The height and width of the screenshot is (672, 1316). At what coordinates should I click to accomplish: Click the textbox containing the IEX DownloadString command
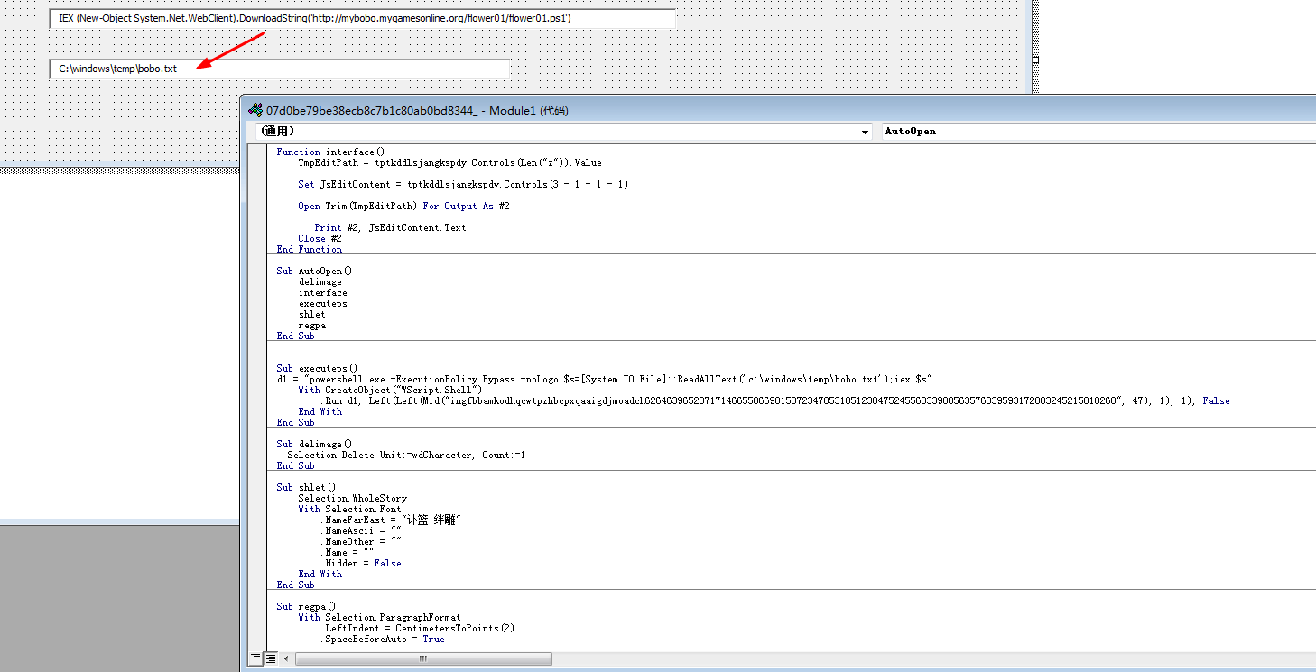[x=362, y=18]
